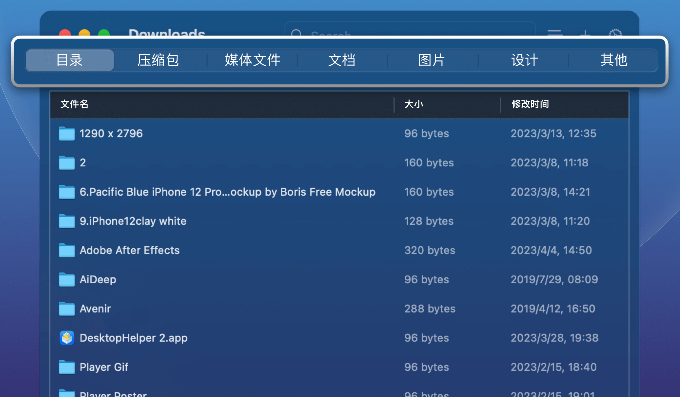Select the DesktopHelper 2.app name
Screen dimensions: 680x397
click(x=133, y=338)
